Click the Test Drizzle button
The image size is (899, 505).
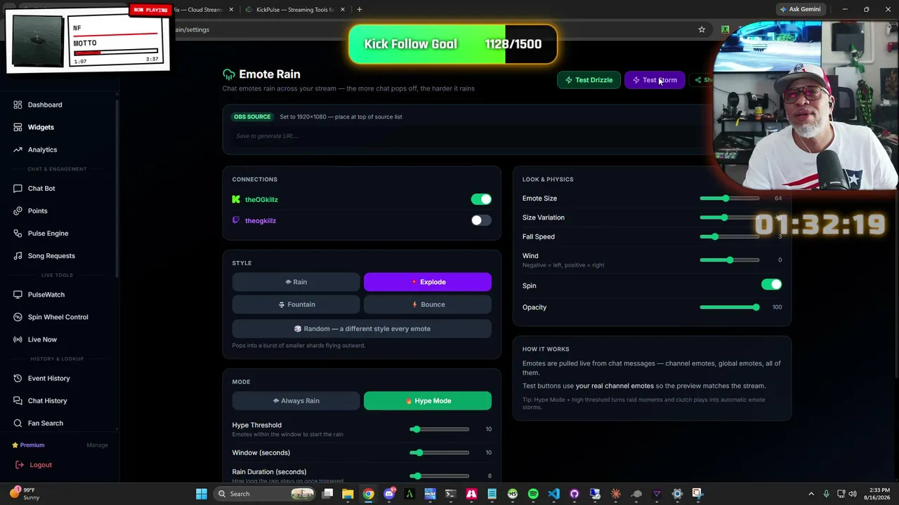pos(589,80)
